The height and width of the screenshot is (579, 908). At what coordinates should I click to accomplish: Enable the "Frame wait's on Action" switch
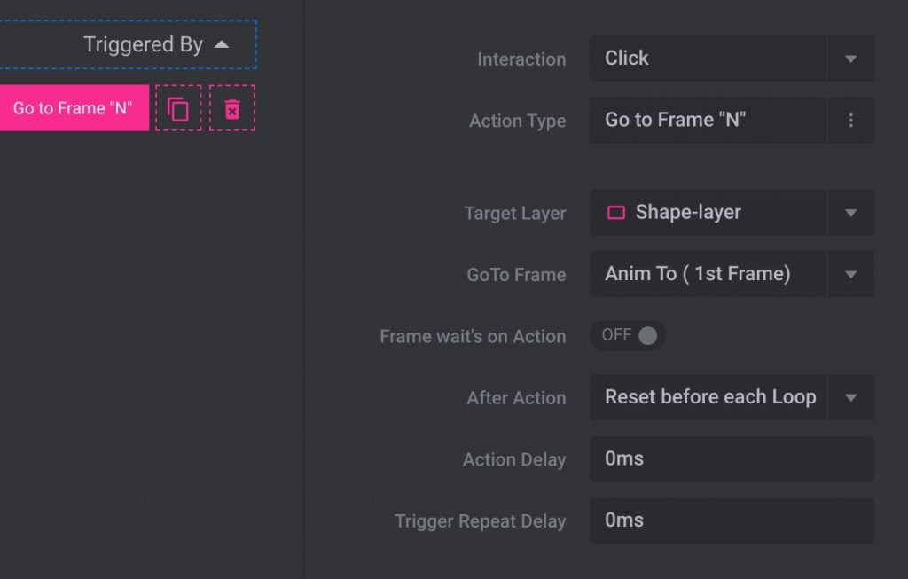(x=628, y=335)
